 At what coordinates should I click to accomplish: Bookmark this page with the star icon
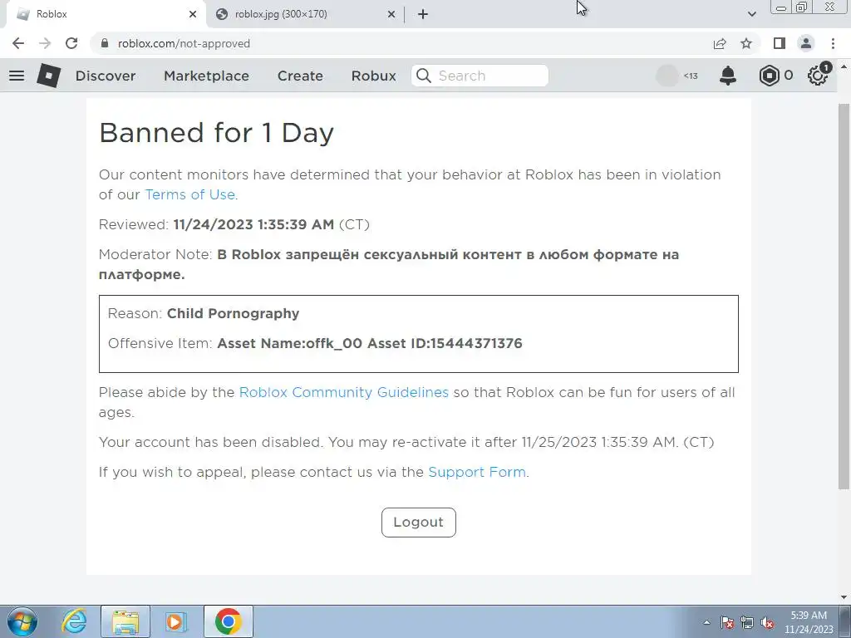pyautogui.click(x=746, y=43)
